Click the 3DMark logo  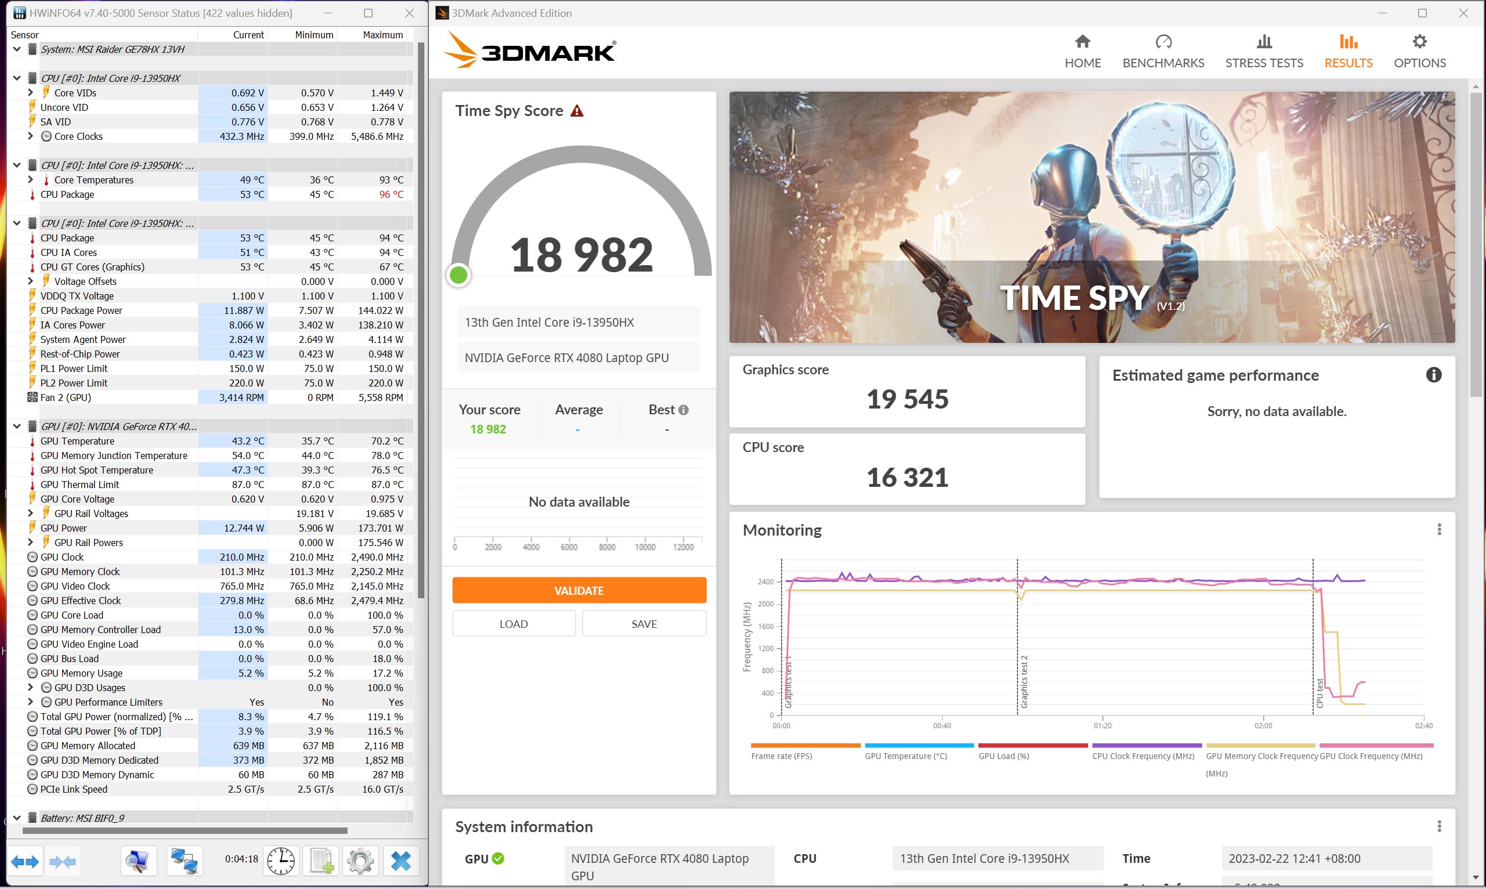(530, 50)
